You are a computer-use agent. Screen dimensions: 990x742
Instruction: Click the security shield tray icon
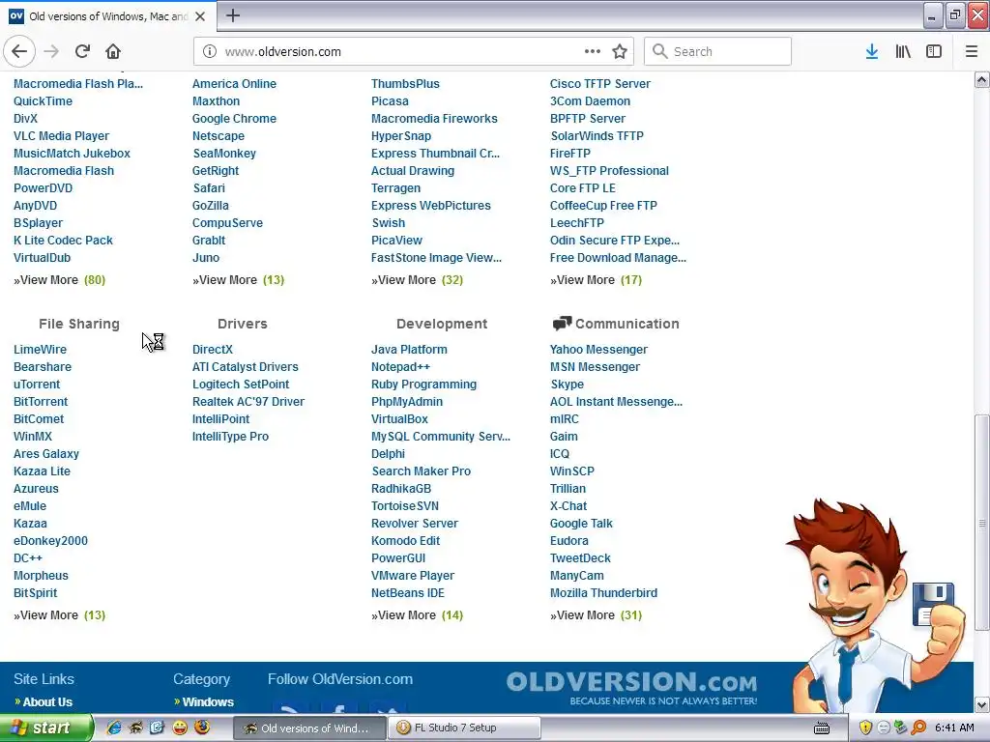pyautogui.click(x=865, y=728)
